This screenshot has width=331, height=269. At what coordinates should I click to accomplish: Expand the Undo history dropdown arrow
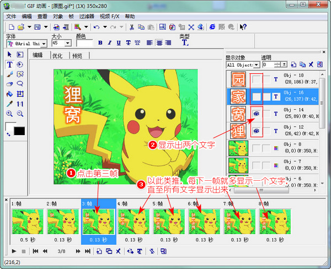105,27
